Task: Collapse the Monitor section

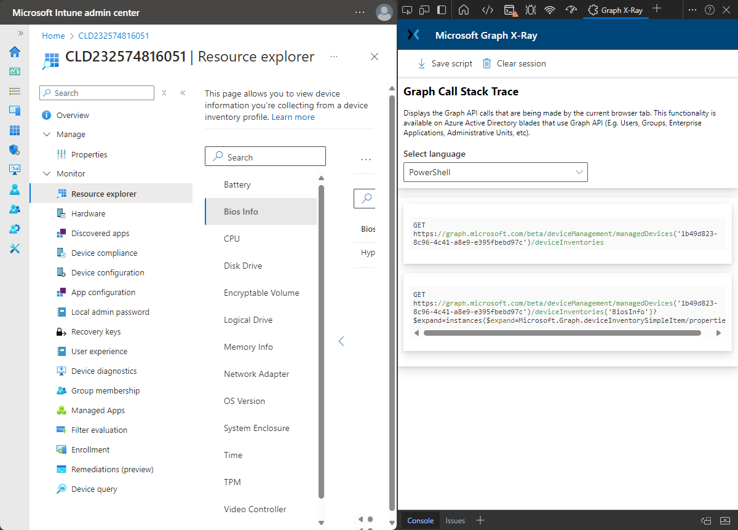Action: (x=47, y=174)
